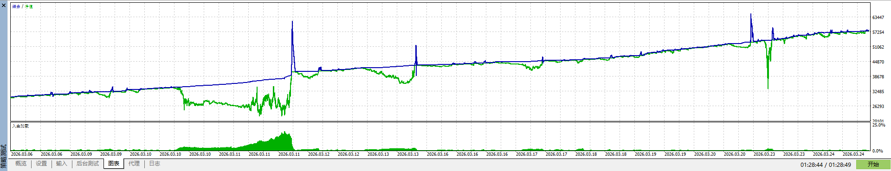Click the green 净值 legend label
This screenshot has width=891, height=171.
[x=29, y=6]
